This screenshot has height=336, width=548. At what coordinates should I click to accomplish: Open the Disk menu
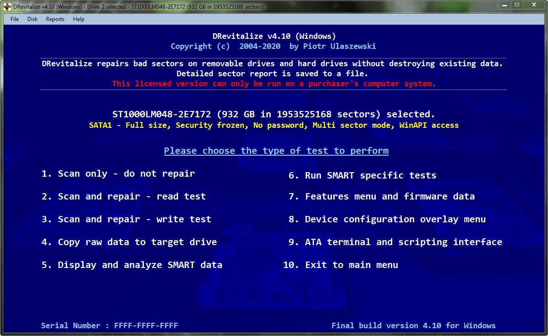tap(32, 19)
